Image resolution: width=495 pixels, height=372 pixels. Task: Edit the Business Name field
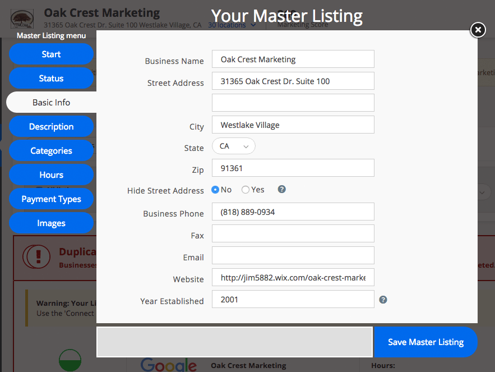[293, 59]
